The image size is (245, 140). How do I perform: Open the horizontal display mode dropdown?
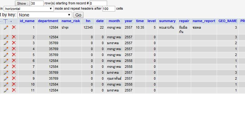(x=29, y=9)
